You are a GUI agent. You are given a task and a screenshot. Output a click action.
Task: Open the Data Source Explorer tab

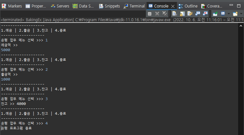(83, 6)
